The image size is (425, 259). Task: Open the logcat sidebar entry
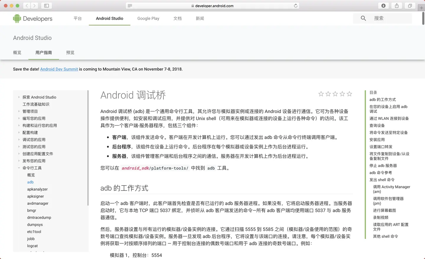32,246
